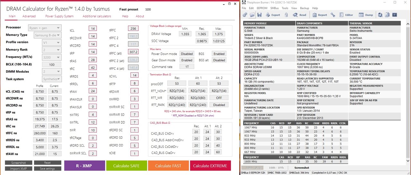Click the R - XMP button

click(85, 166)
